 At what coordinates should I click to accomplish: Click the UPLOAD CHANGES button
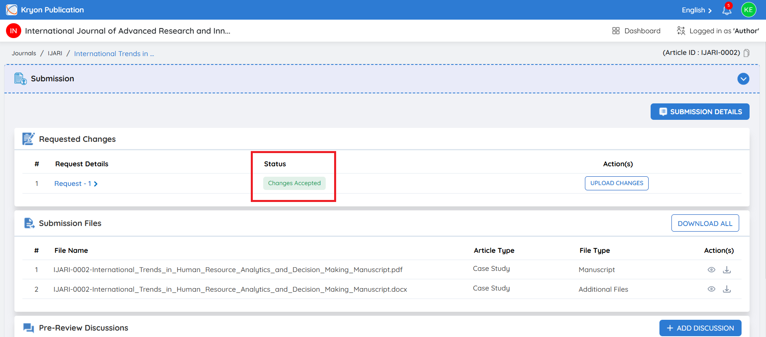[x=617, y=183]
